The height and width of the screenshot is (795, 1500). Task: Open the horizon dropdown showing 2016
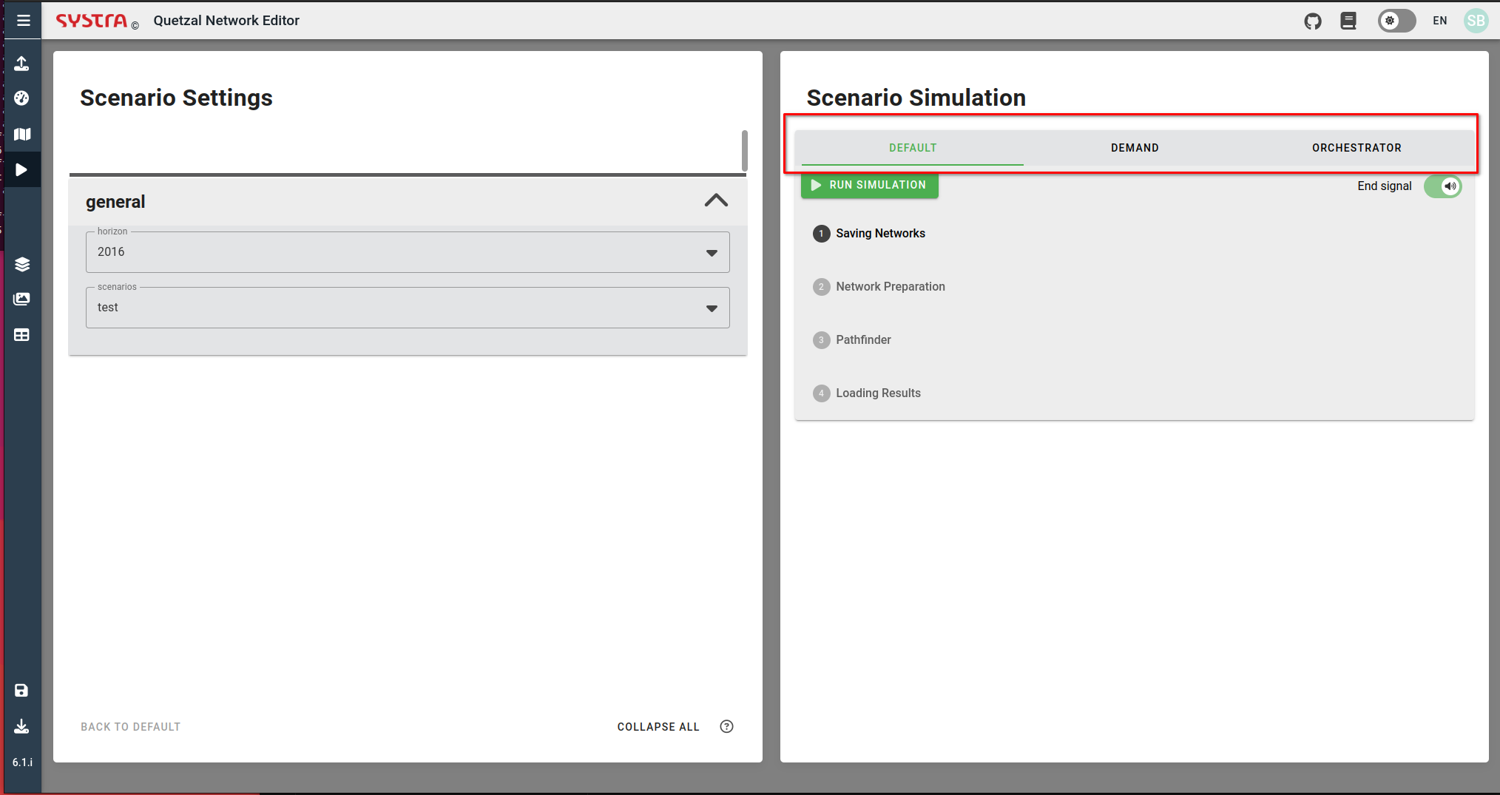(x=408, y=252)
